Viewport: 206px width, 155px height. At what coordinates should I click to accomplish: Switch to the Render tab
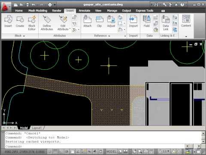click(x=57, y=11)
